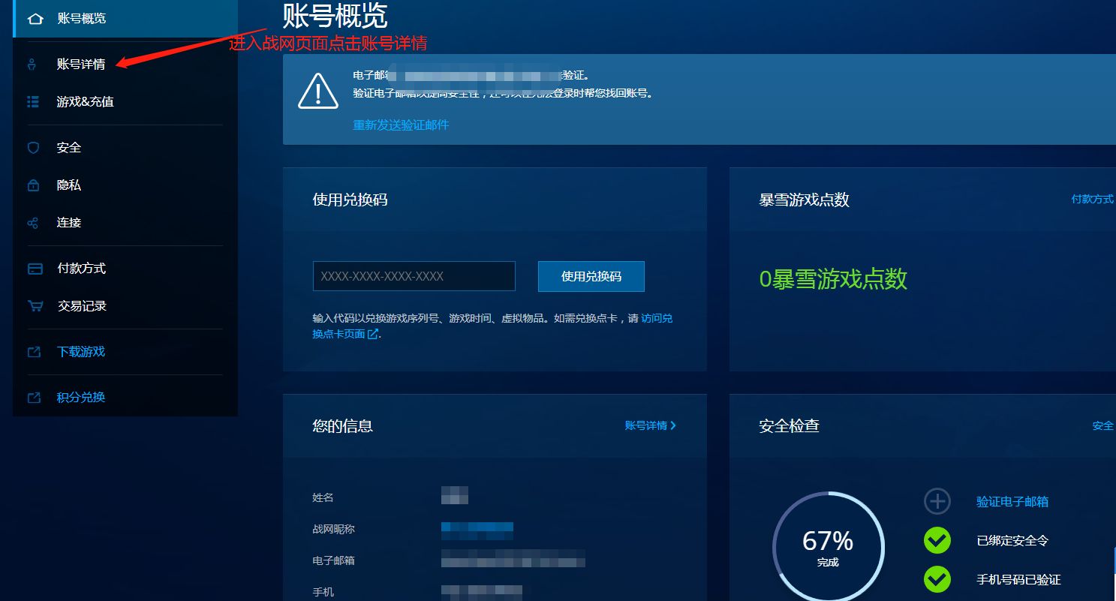Click the share icon beside 连接
The image size is (1116, 601).
click(33, 223)
